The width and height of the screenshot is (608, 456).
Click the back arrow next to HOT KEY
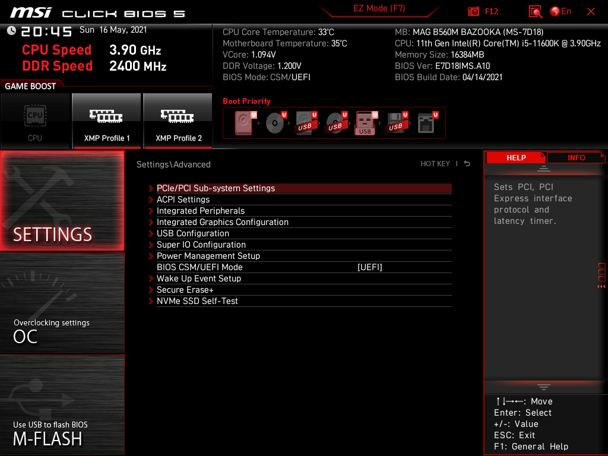tap(467, 164)
